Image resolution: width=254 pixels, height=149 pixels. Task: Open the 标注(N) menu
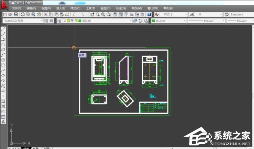(121, 8)
